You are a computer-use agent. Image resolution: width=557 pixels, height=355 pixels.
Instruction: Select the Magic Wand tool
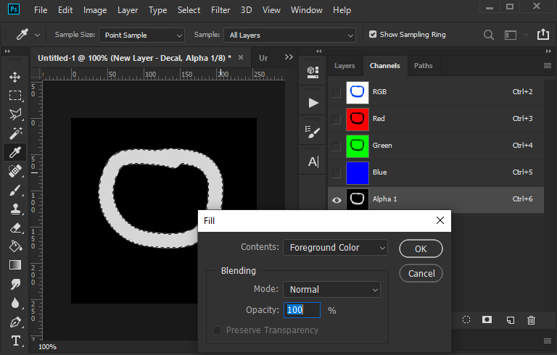15,133
